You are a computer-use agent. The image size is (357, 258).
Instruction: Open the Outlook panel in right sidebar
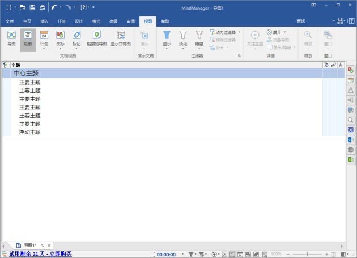point(351,140)
